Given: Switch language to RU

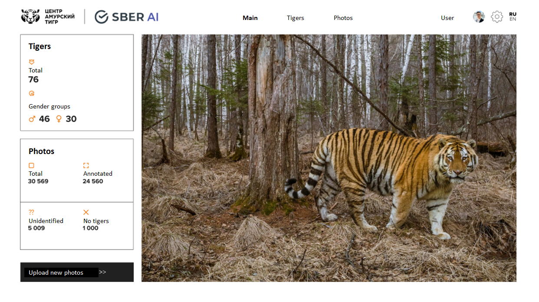Looking at the screenshot, I should click(513, 14).
